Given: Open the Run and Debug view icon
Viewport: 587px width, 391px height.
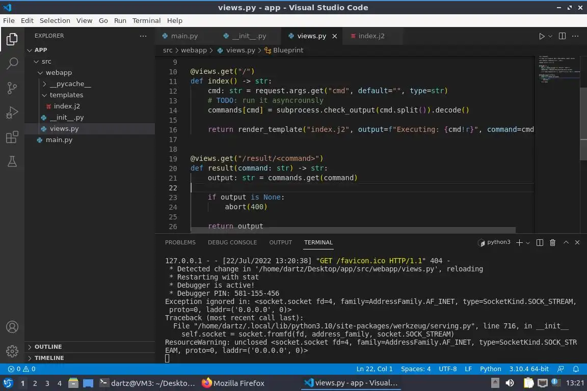Looking at the screenshot, I should pyautogui.click(x=12, y=112).
